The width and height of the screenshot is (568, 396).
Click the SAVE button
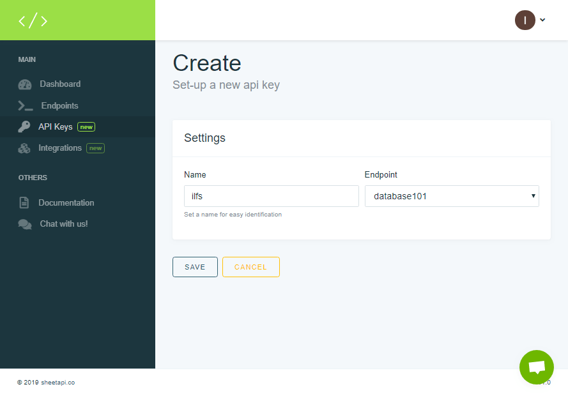195,267
